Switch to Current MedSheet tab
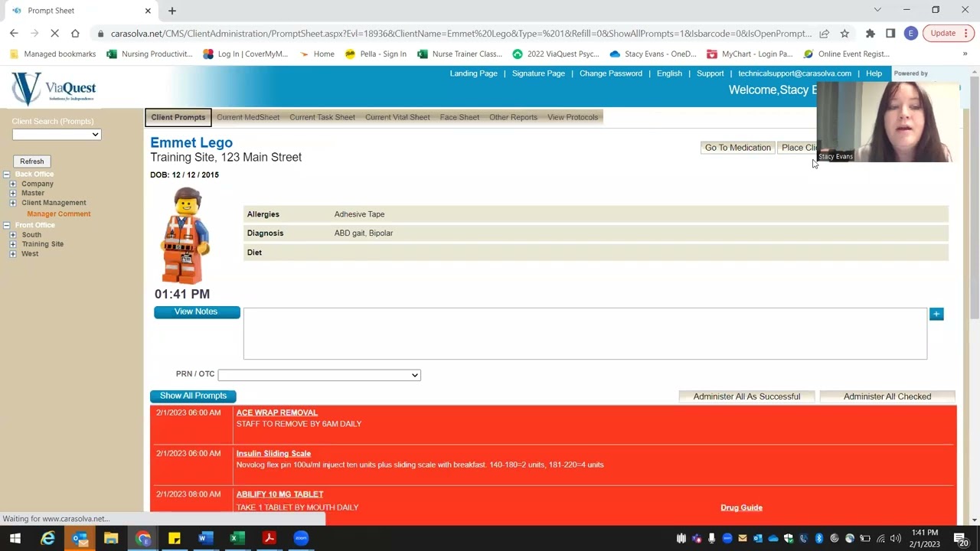Screen dimensions: 980x551 pyautogui.click(x=248, y=117)
